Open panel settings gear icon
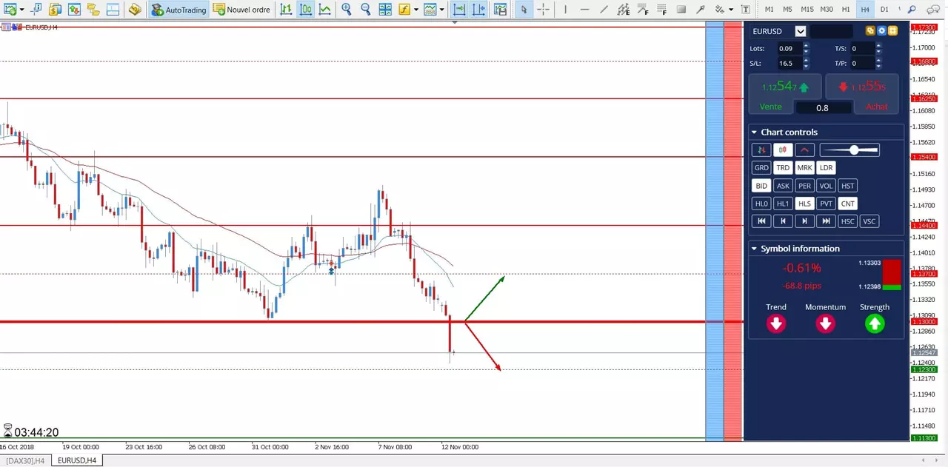Viewport: 948px width, 467px height. [x=881, y=31]
